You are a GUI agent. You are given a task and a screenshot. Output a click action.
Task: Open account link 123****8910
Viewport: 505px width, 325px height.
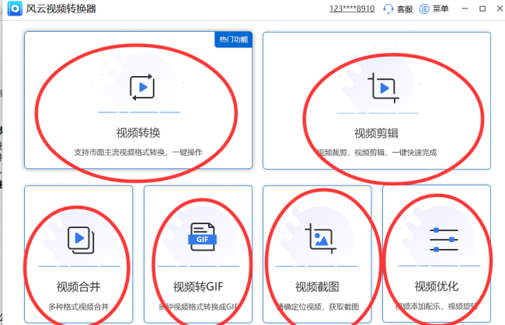pos(352,9)
